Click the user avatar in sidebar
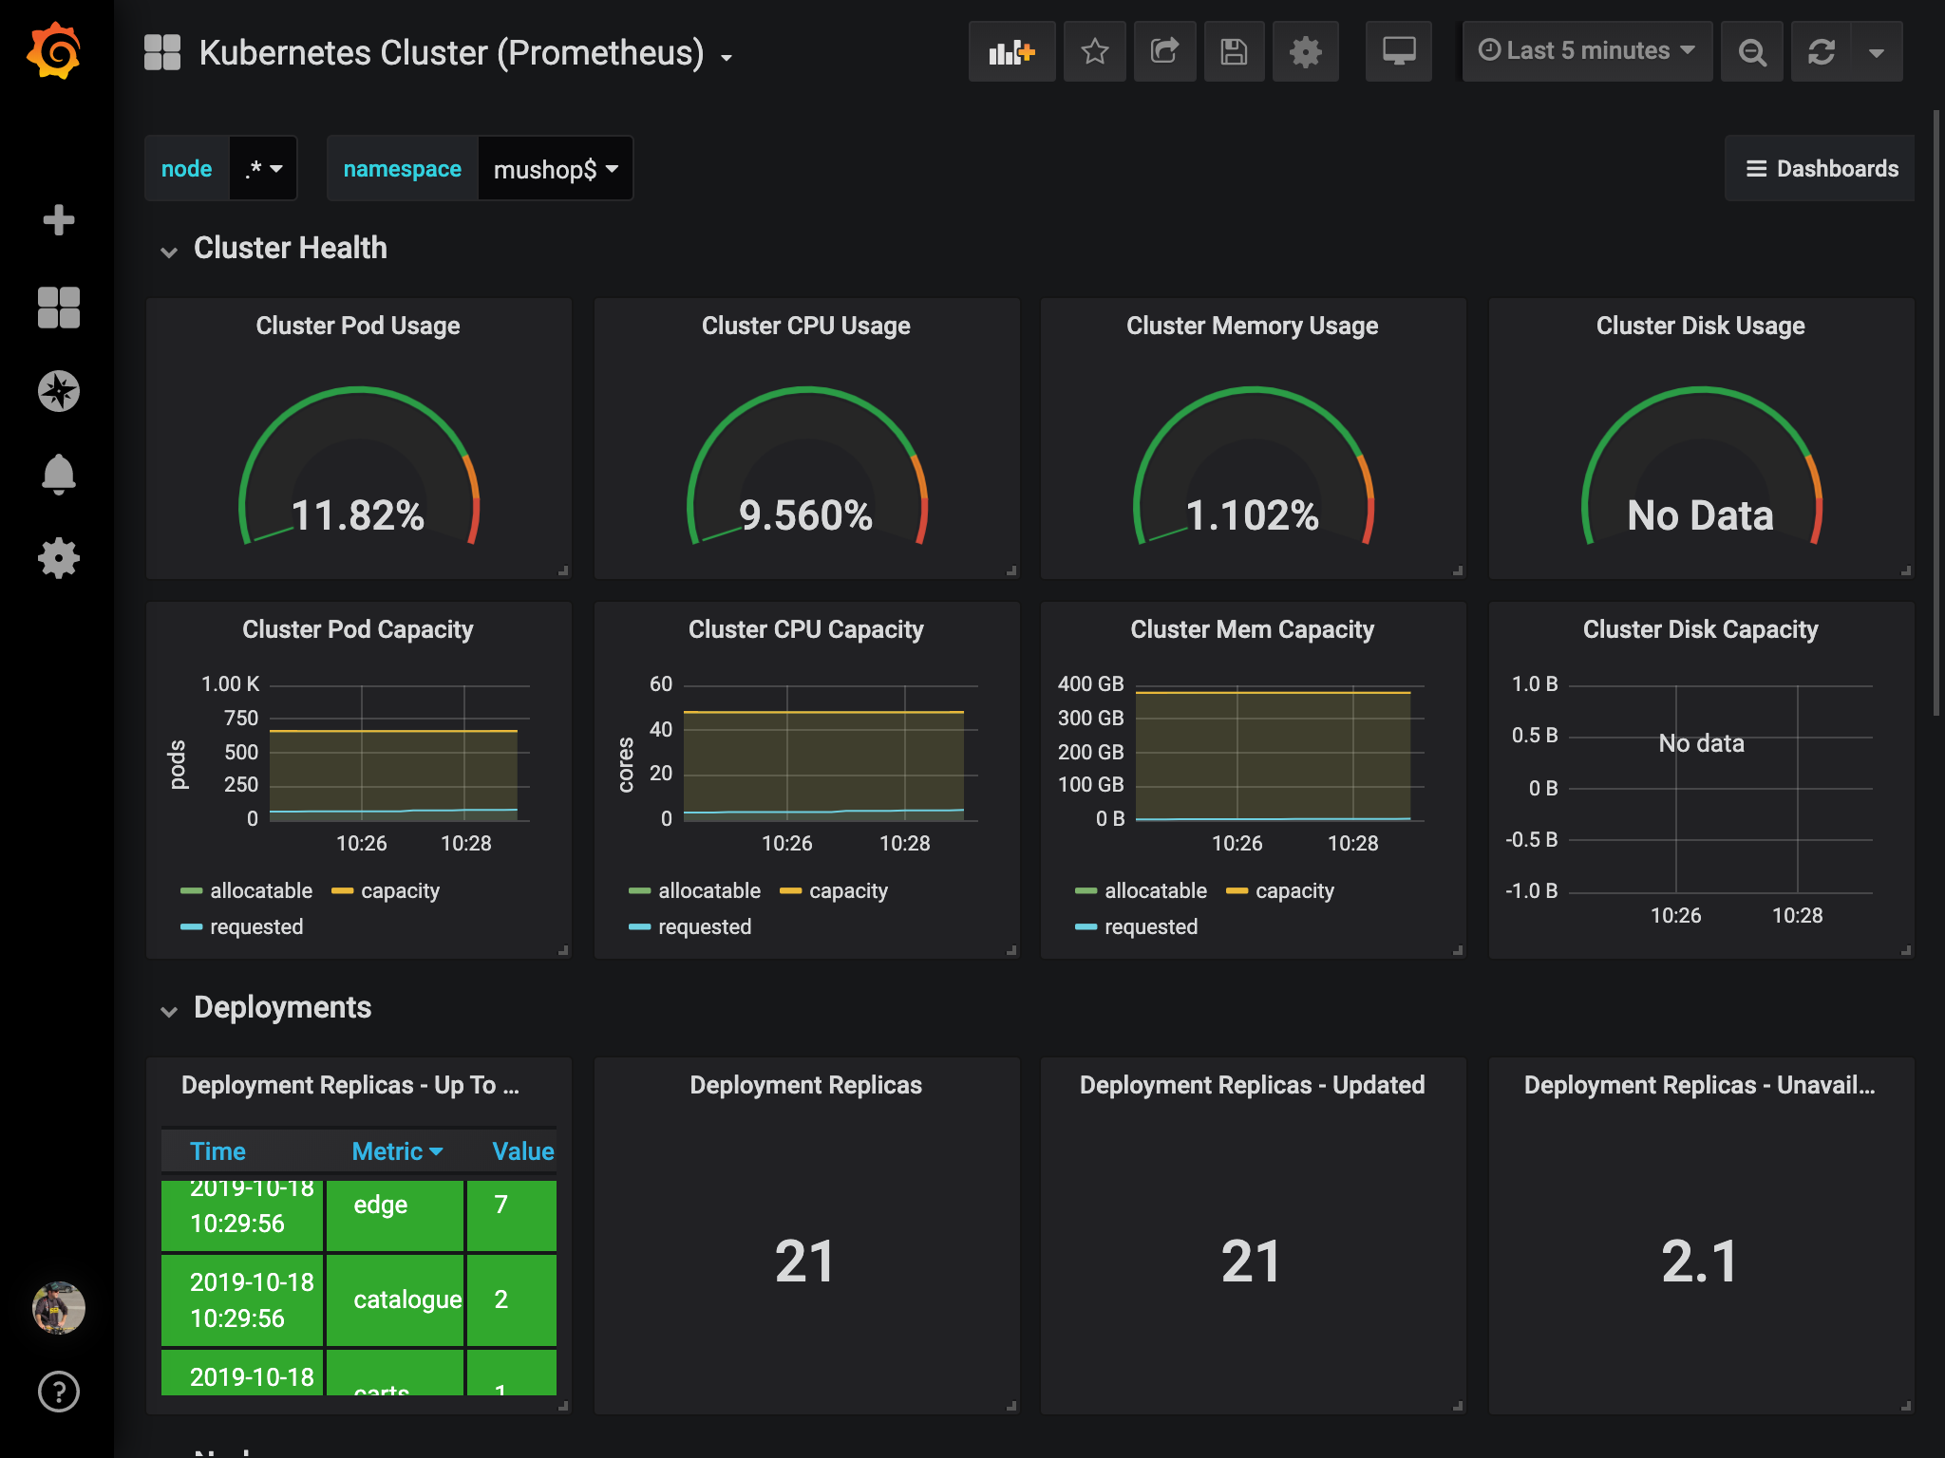This screenshot has width=1945, height=1458. [58, 1308]
